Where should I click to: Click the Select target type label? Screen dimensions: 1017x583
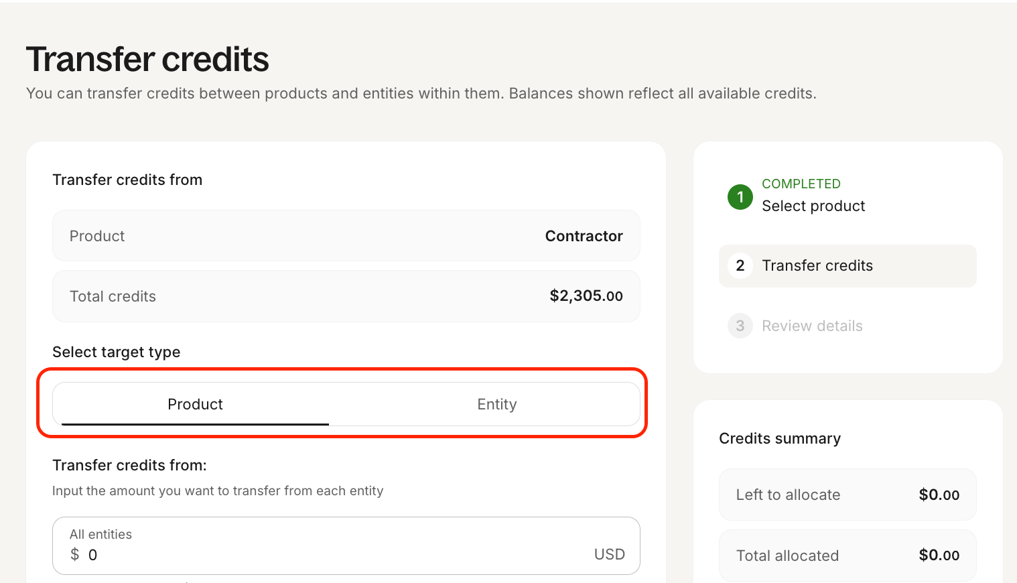tap(116, 352)
